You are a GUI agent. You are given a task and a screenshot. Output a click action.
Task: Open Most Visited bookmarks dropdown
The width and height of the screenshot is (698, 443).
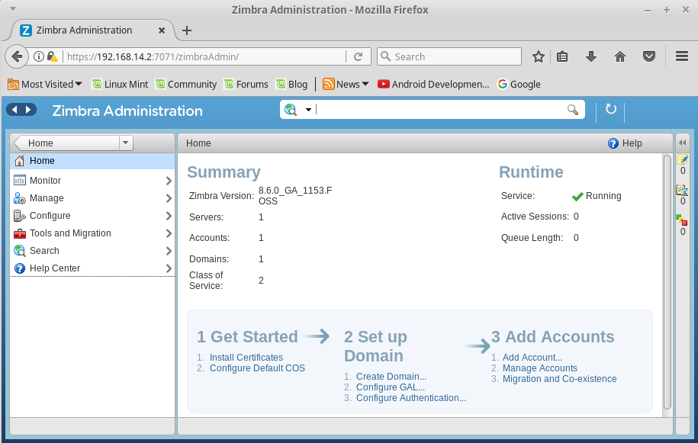[x=45, y=84]
